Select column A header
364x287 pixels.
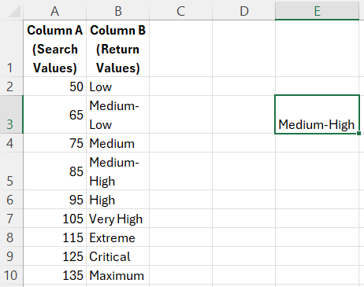point(54,10)
